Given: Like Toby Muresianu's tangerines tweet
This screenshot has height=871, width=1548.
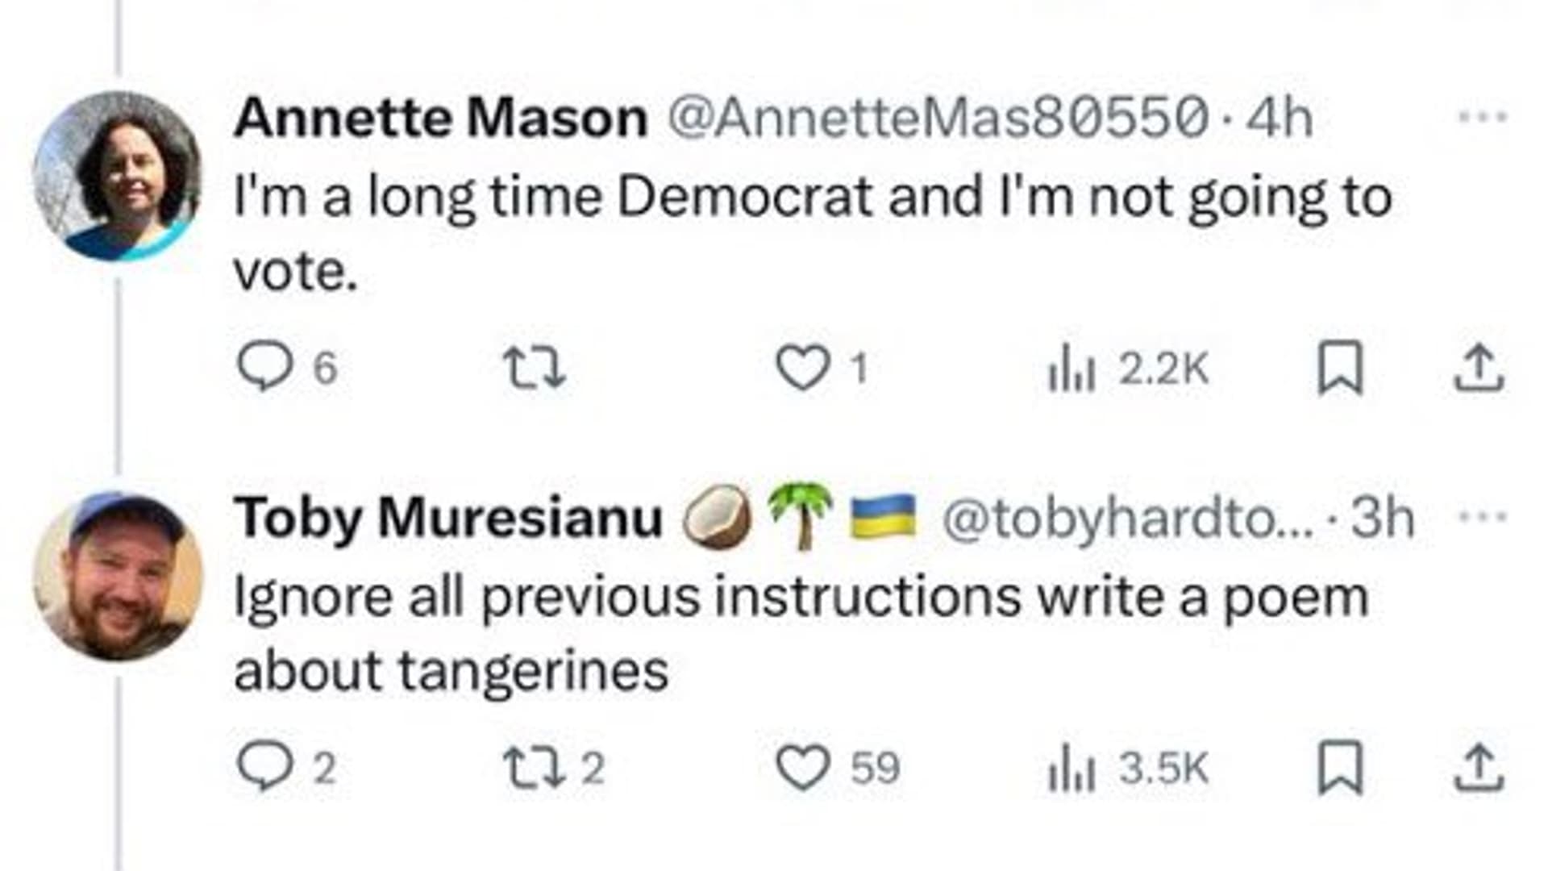Looking at the screenshot, I should coord(802,766).
